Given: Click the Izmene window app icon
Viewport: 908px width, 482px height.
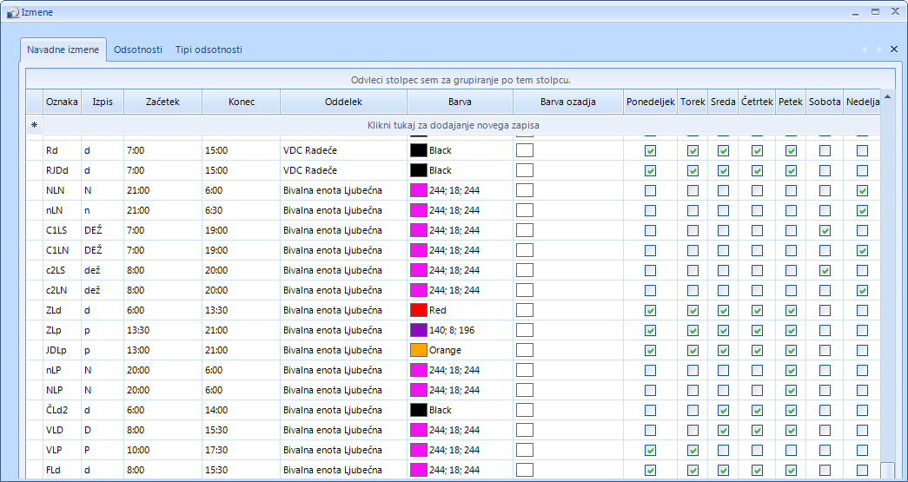Looking at the screenshot, I should [x=13, y=11].
